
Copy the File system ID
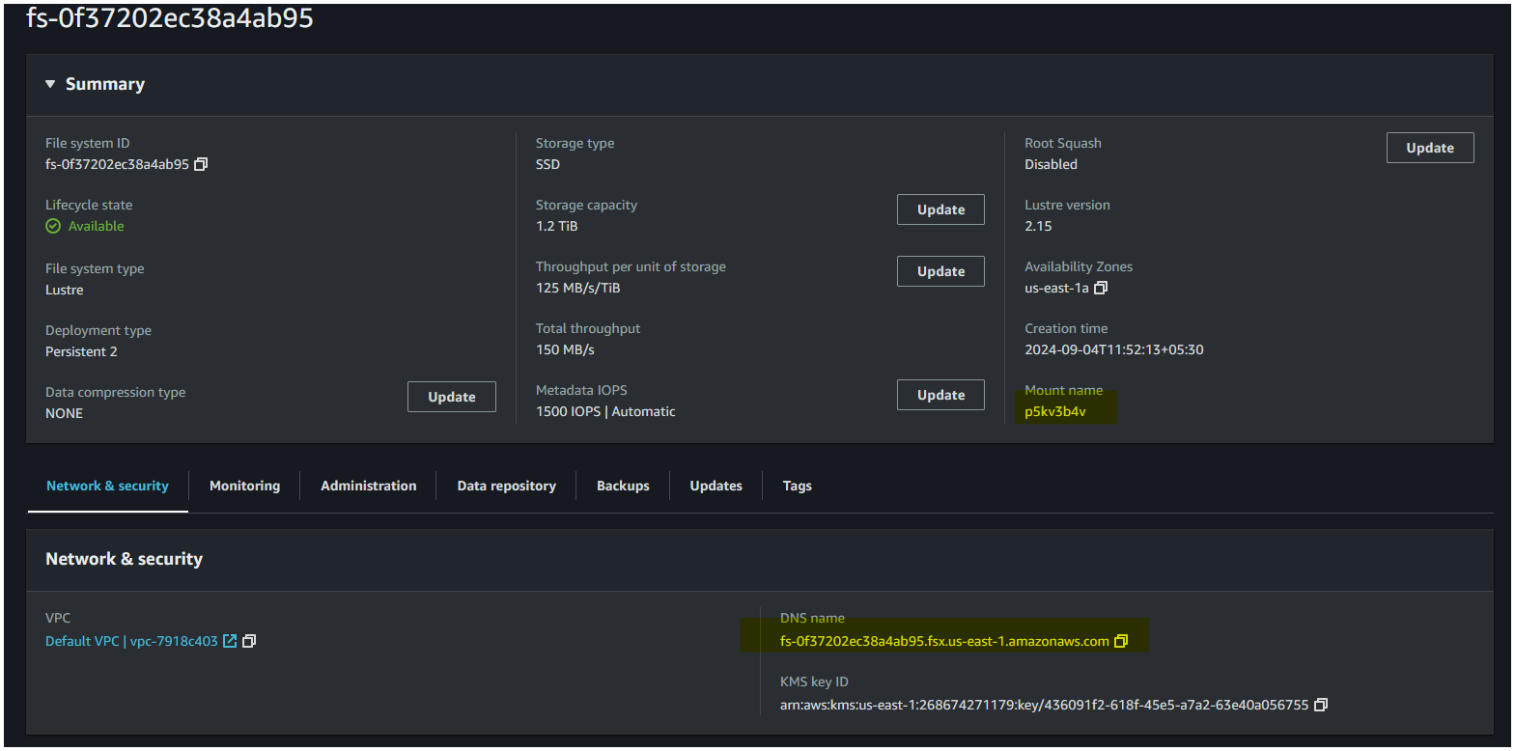pos(201,164)
